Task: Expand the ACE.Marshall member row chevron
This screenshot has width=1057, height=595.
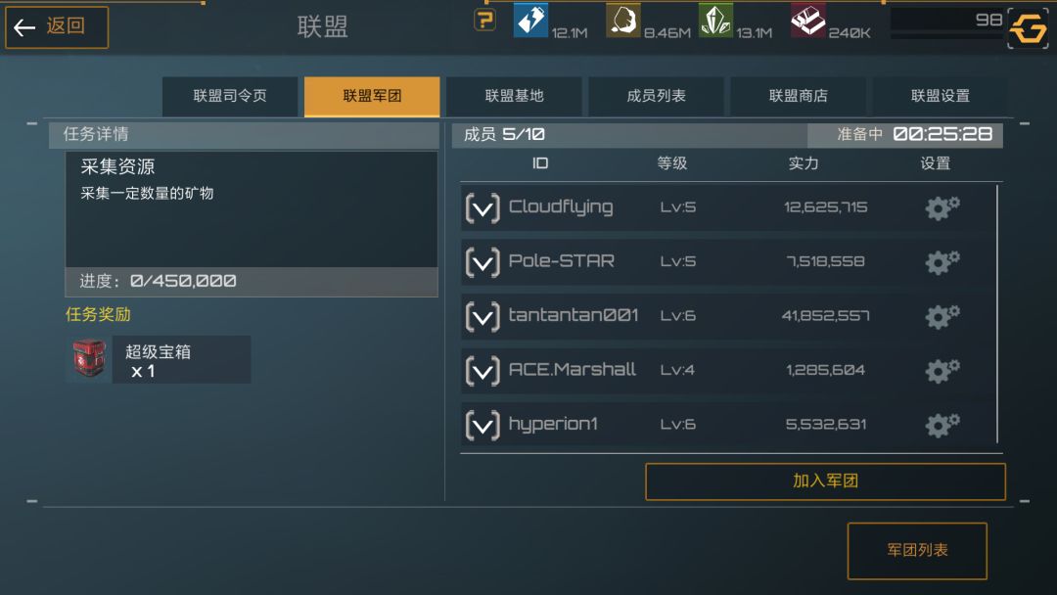Action: (x=482, y=371)
